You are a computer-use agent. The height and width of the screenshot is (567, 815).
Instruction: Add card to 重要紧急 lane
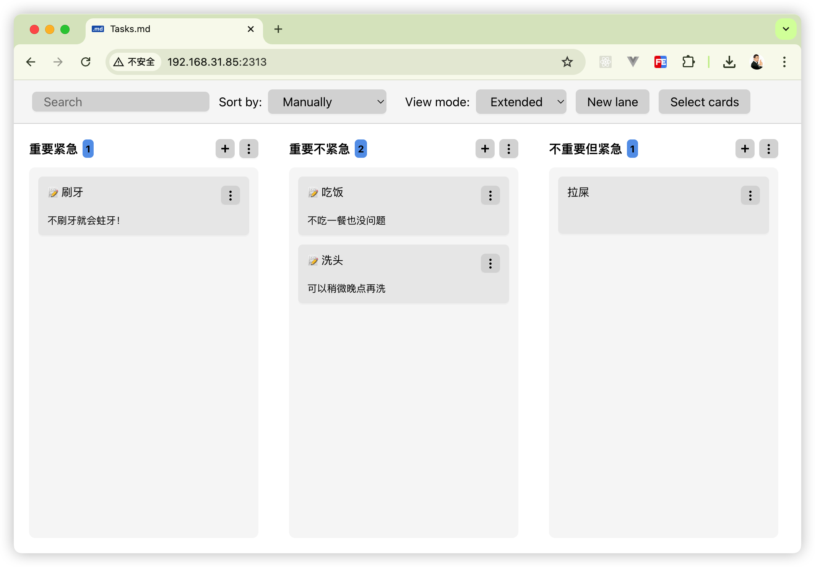[x=225, y=149]
